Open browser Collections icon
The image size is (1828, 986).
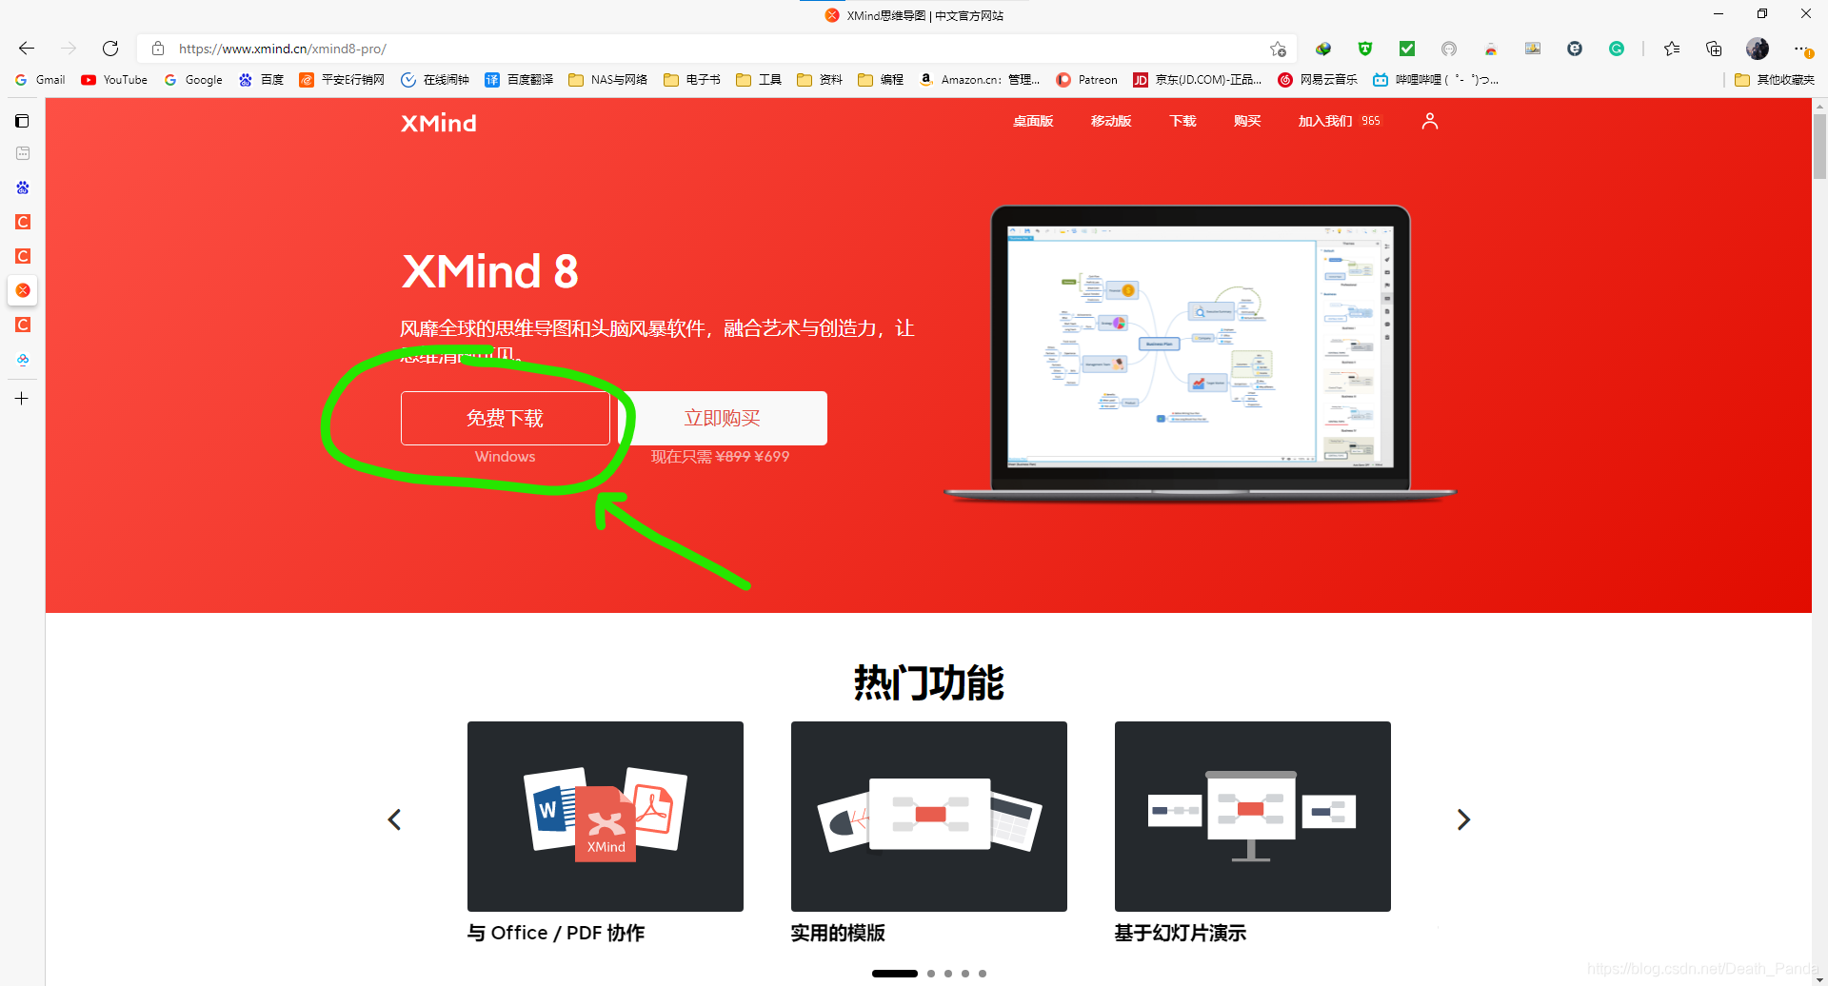(x=1714, y=49)
